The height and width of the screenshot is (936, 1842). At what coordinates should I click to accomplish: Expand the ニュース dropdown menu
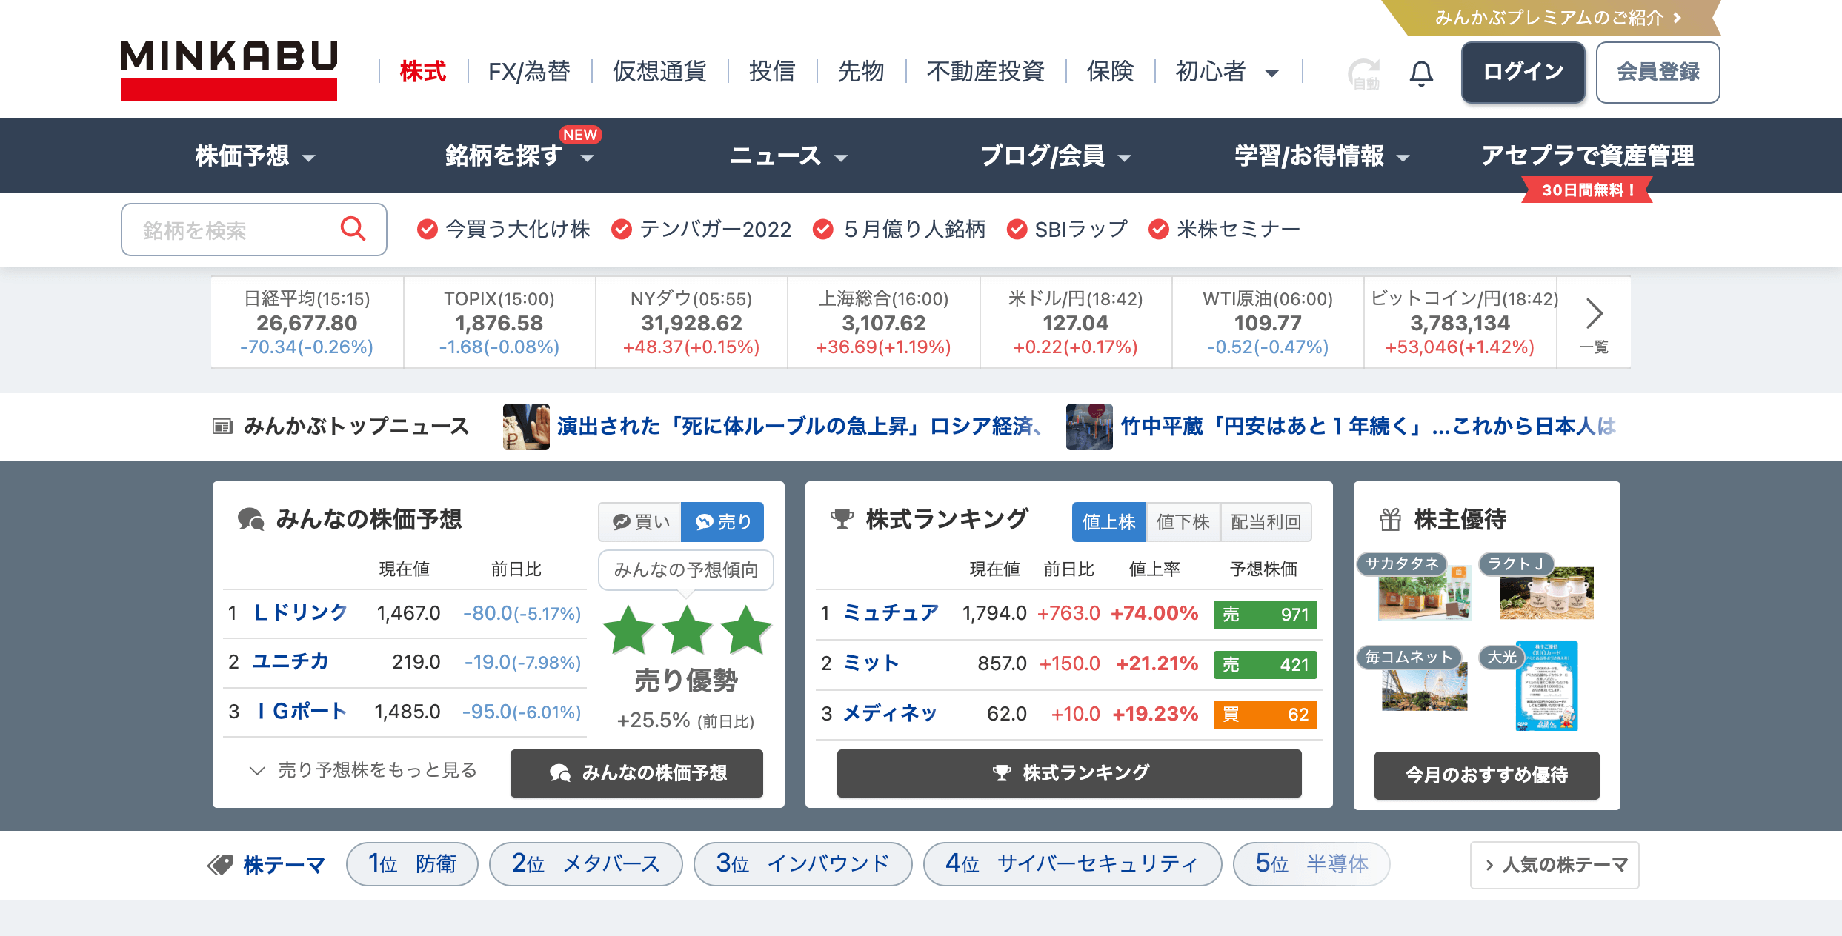pos(788,156)
